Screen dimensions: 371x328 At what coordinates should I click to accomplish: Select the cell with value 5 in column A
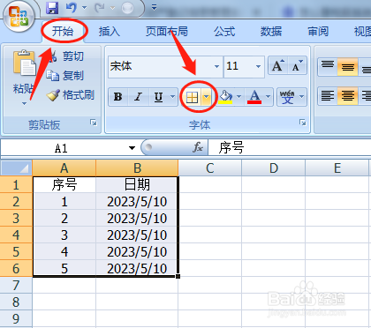[64, 269]
